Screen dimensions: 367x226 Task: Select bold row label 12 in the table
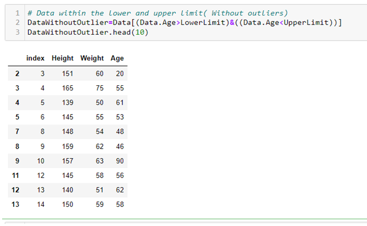[x=15, y=190]
